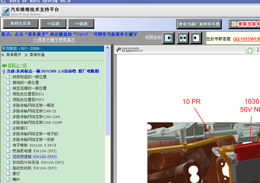The width and height of the screenshot is (260, 183).
Task: Click 返回上一级 link
Action: pos(17,65)
